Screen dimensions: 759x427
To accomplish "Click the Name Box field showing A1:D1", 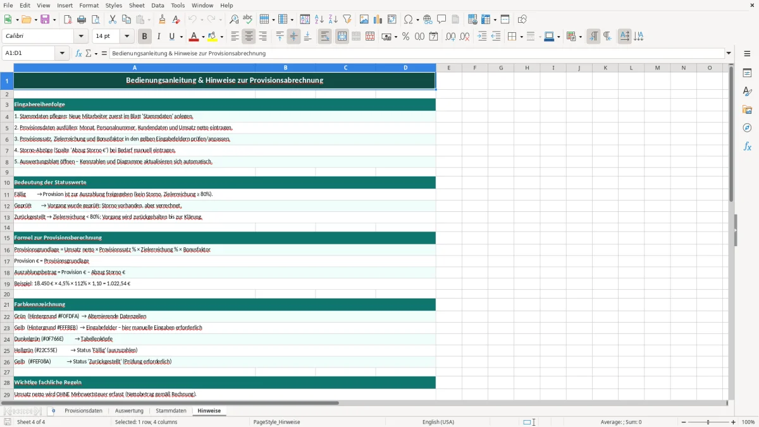I will 29,53.
